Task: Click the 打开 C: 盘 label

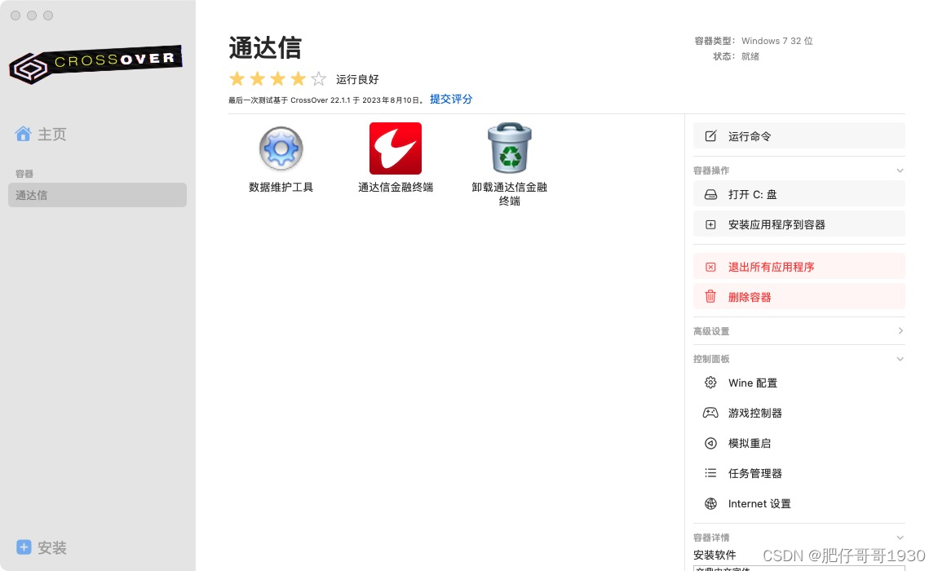Action: coord(753,194)
